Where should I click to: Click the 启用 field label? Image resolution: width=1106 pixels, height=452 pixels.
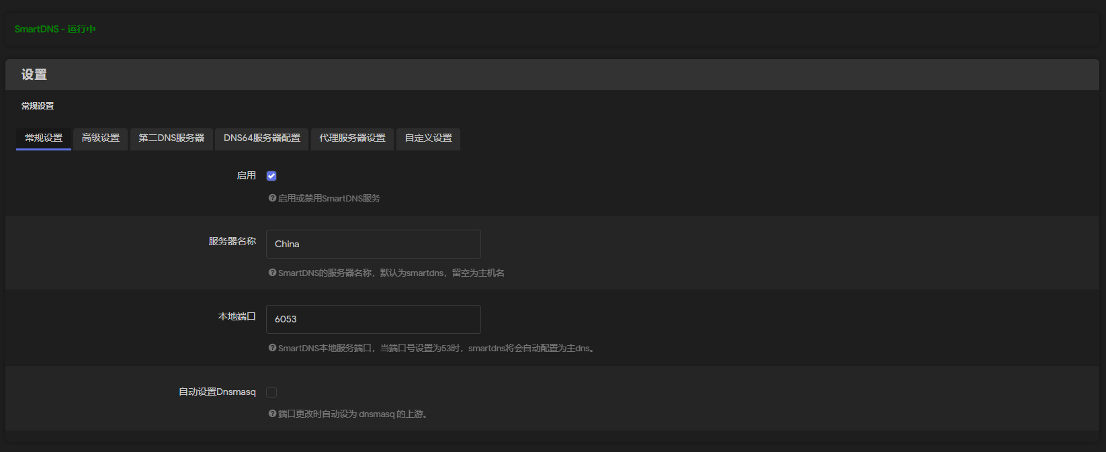(246, 175)
